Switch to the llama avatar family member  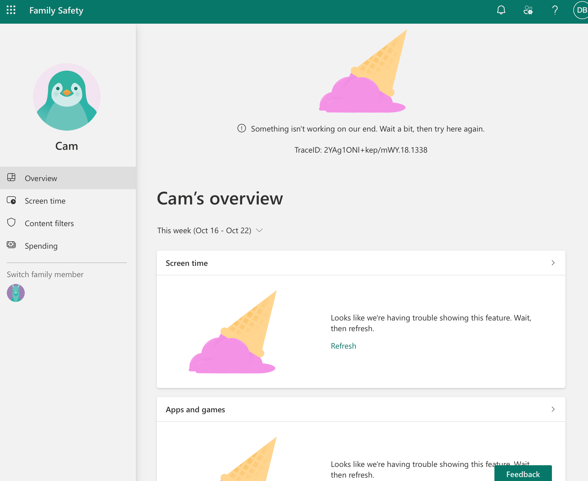pyautogui.click(x=16, y=293)
